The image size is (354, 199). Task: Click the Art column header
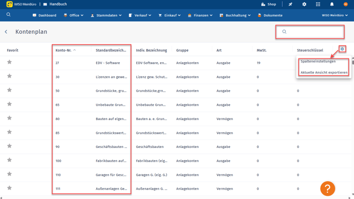click(219, 50)
